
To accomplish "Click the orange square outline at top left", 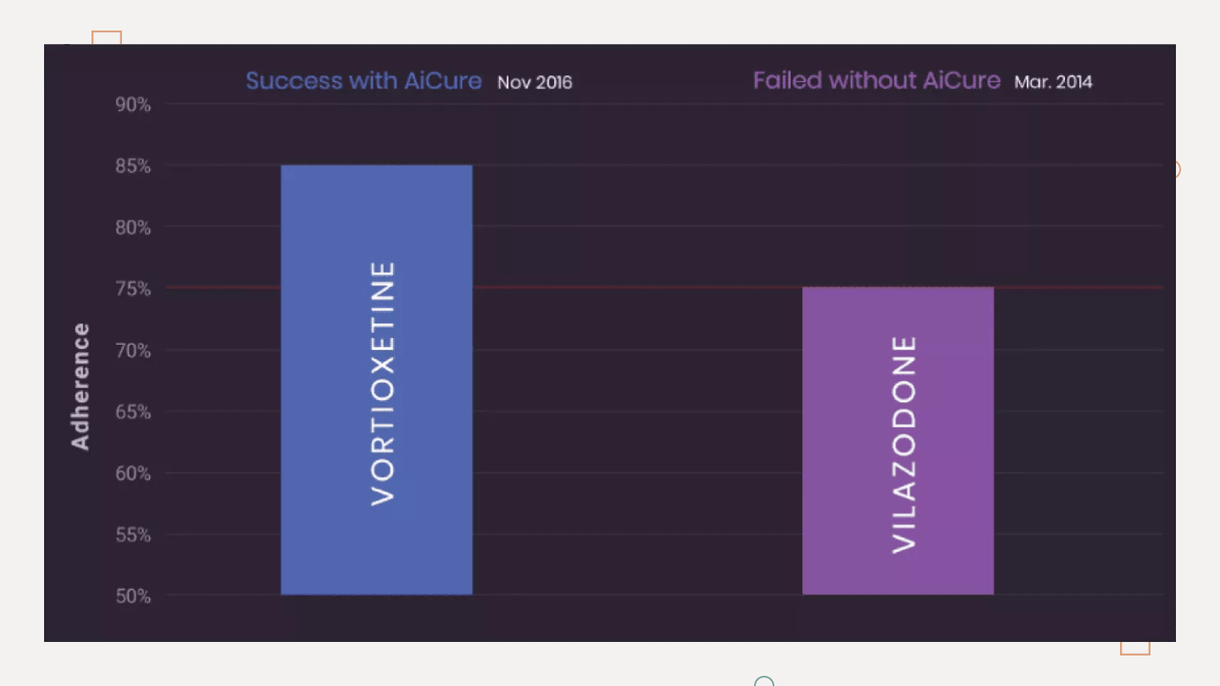I will [x=107, y=38].
